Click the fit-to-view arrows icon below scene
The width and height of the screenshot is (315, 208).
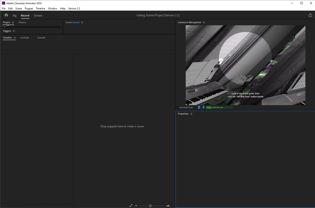coord(131,205)
